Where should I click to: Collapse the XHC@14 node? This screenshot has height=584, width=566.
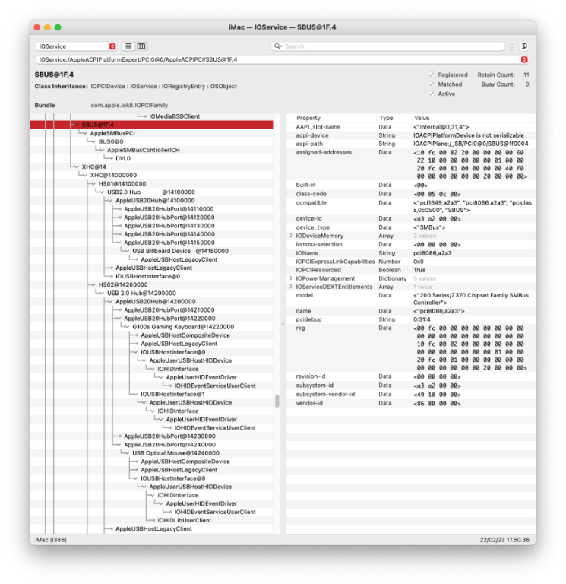[x=77, y=167]
